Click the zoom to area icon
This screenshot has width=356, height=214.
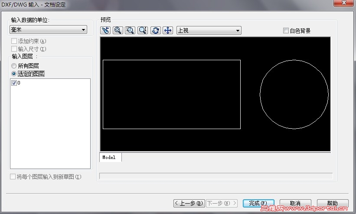(x=130, y=30)
